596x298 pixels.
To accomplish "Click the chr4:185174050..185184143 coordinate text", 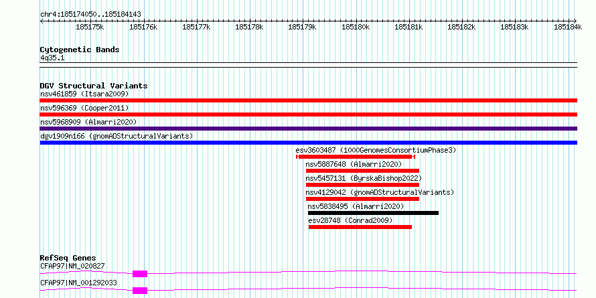I will [x=90, y=15].
